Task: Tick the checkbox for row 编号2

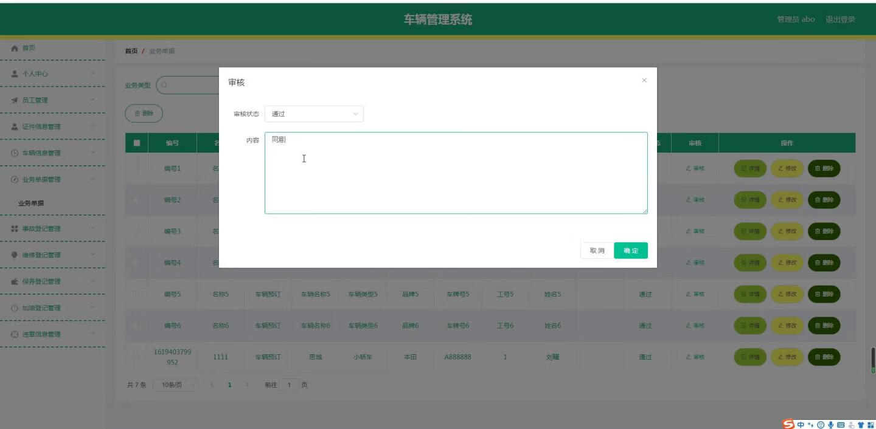Action: point(137,200)
